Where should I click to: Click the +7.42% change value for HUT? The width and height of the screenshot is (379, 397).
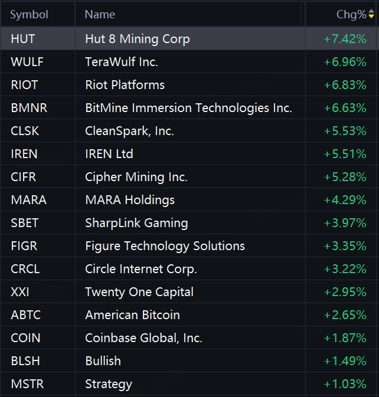(x=345, y=39)
